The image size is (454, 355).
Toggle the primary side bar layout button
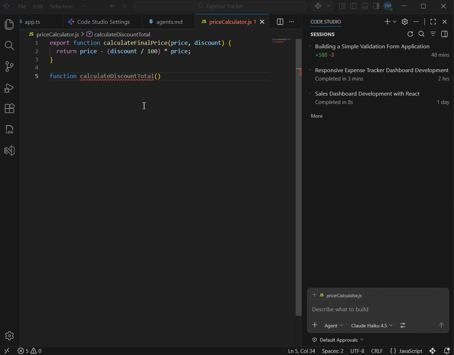354,6
